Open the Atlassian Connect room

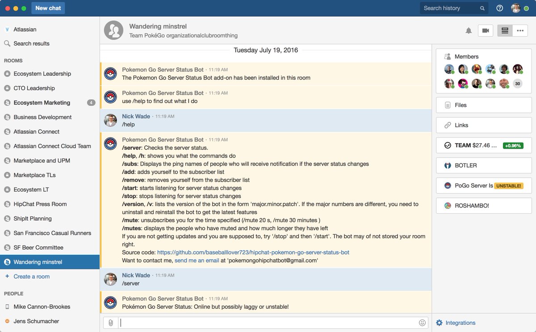click(x=50, y=132)
